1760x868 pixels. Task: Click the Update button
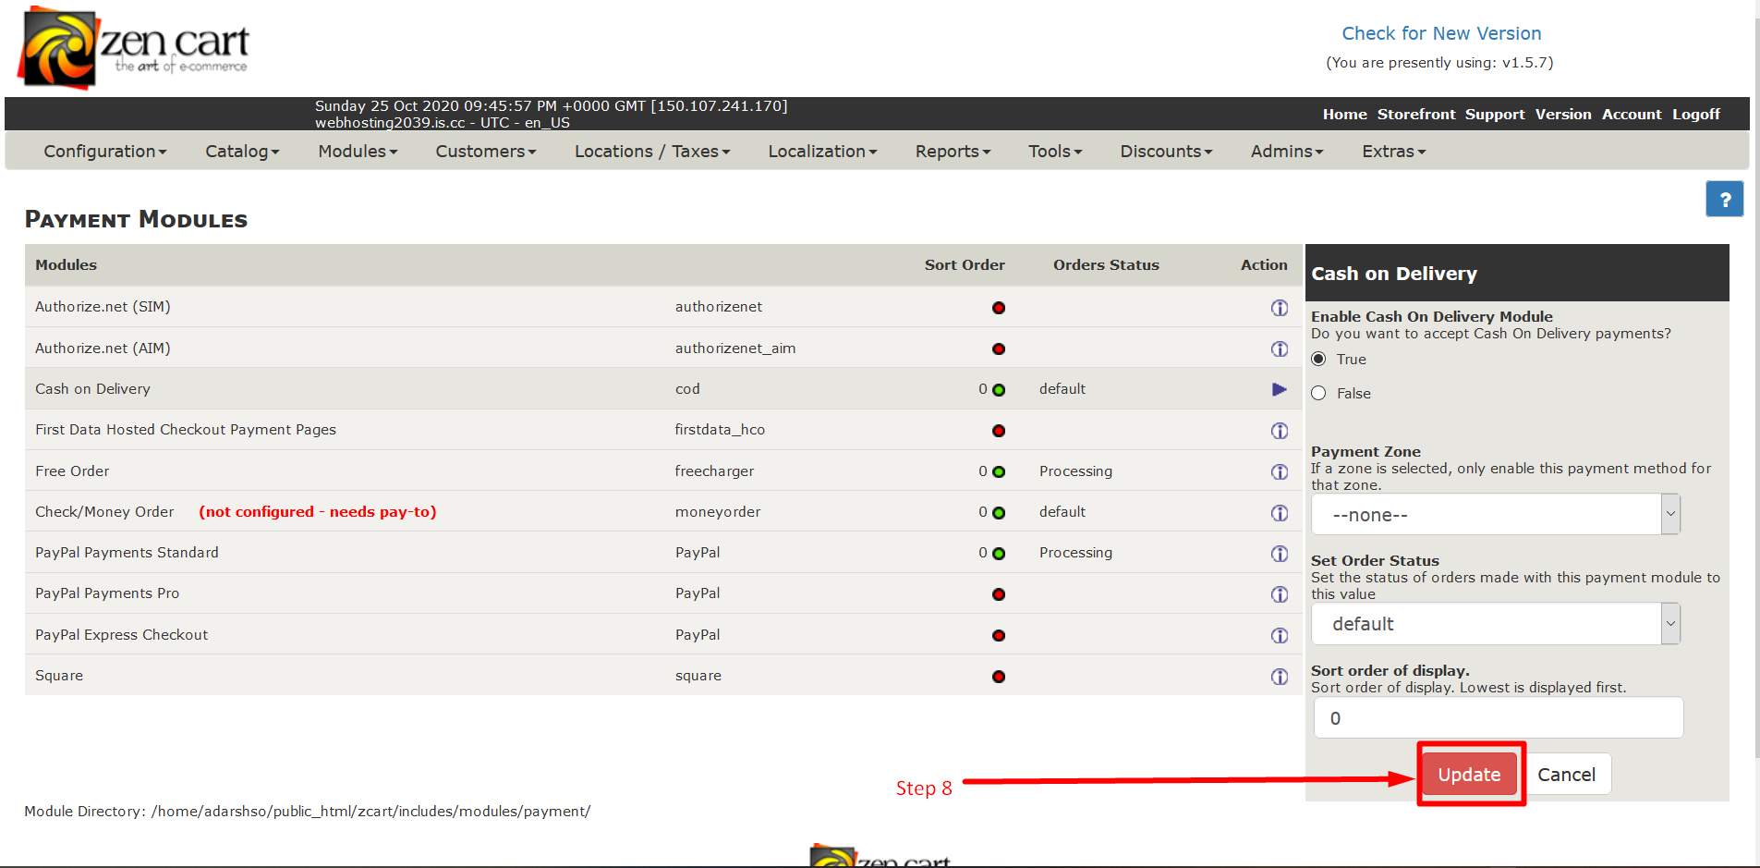point(1469,775)
